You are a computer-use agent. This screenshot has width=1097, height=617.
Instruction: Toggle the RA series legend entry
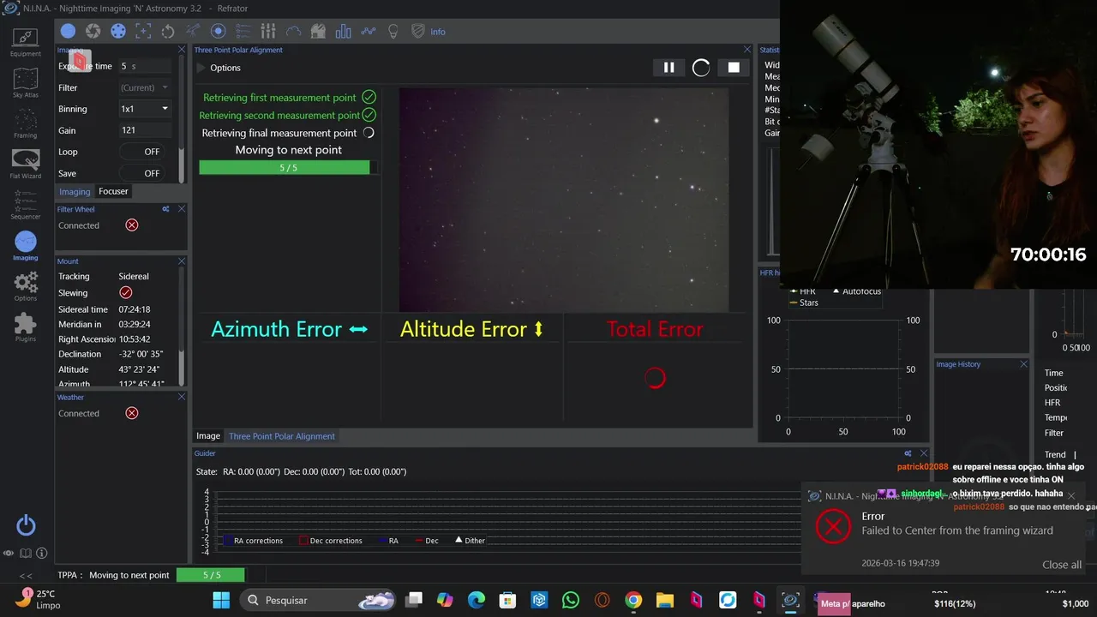[387, 541]
